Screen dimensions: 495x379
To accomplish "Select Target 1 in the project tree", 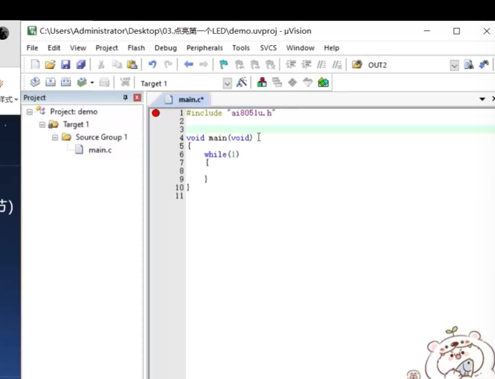I will pos(76,124).
